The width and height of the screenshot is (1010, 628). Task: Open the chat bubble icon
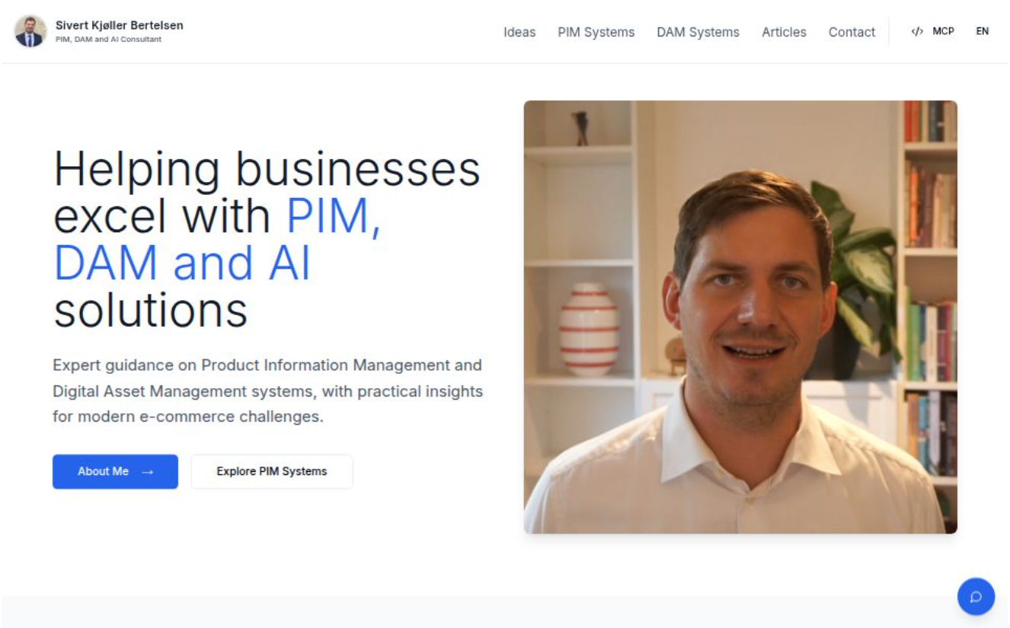pos(976,597)
